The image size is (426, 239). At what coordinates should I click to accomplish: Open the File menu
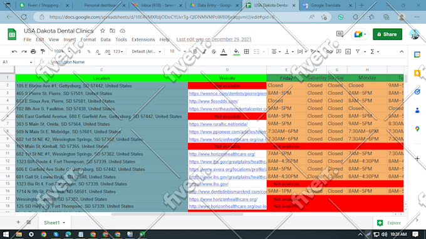click(x=27, y=39)
